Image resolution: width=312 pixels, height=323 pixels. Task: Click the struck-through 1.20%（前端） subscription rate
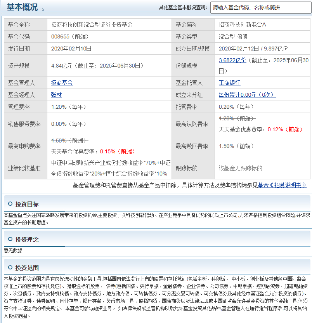click(x=237, y=118)
